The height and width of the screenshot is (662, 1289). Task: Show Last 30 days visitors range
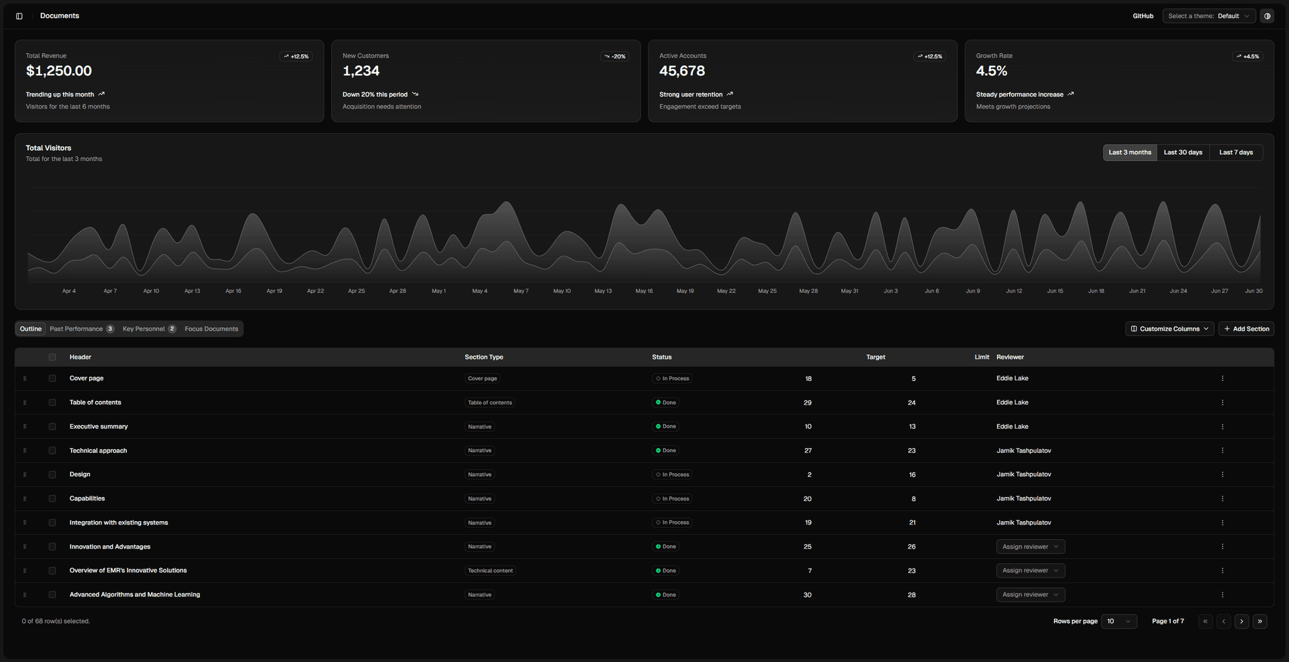(x=1183, y=152)
